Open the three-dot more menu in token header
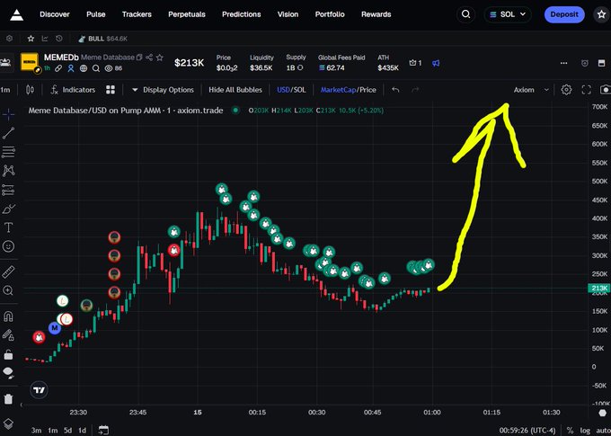 tap(564, 63)
